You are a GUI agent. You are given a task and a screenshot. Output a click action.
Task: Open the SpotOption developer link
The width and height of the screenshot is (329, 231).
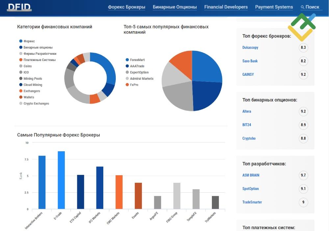pos(250,189)
